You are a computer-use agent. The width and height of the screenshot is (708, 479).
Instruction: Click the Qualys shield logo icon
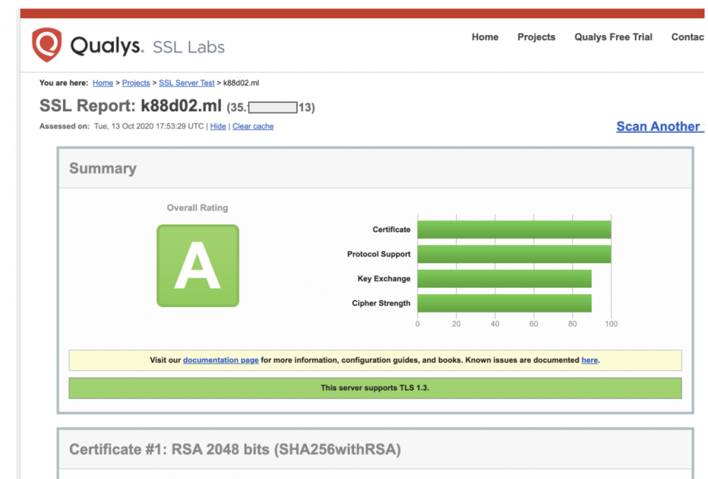(x=47, y=44)
